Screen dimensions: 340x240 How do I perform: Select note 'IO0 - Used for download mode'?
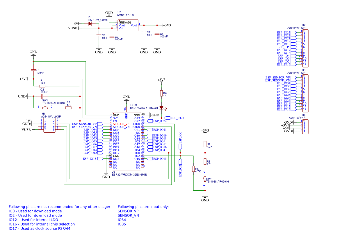click(x=35, y=211)
